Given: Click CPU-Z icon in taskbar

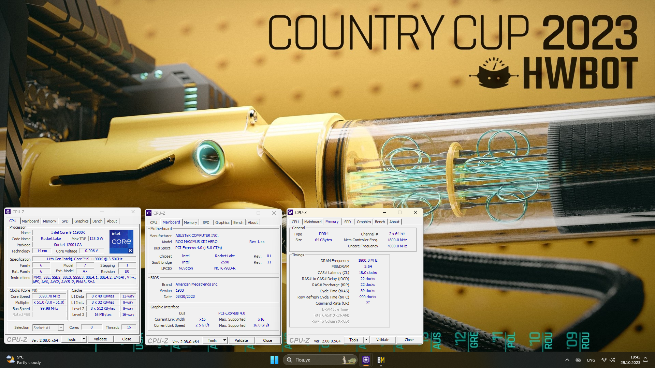Looking at the screenshot, I should point(366,360).
